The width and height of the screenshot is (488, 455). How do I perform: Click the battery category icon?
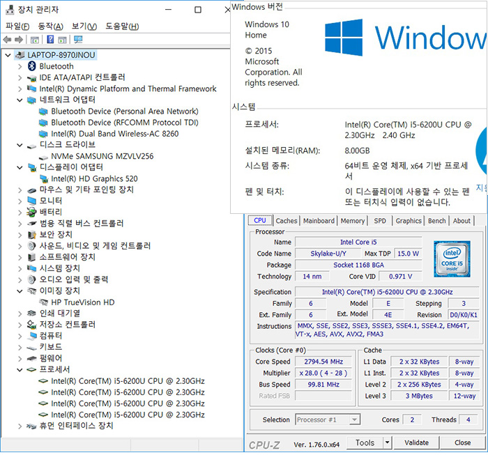[31, 212]
